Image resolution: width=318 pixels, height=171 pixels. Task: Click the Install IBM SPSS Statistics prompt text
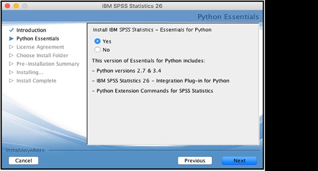click(x=152, y=30)
